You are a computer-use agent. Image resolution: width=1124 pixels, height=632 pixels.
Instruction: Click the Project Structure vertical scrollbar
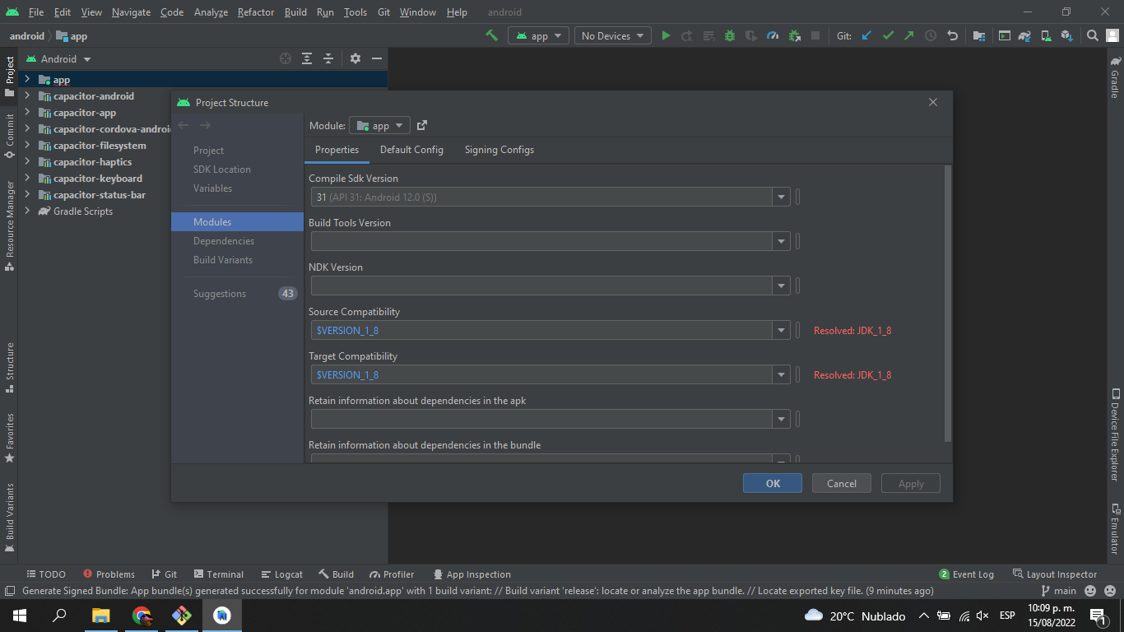coord(948,303)
